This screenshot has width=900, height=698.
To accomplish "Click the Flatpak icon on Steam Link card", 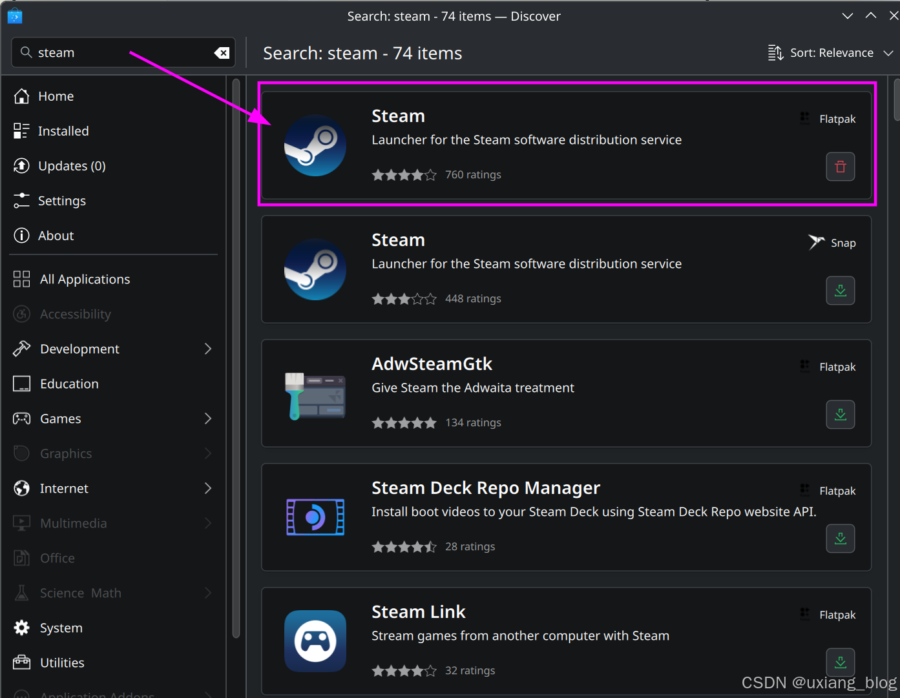I will click(805, 614).
